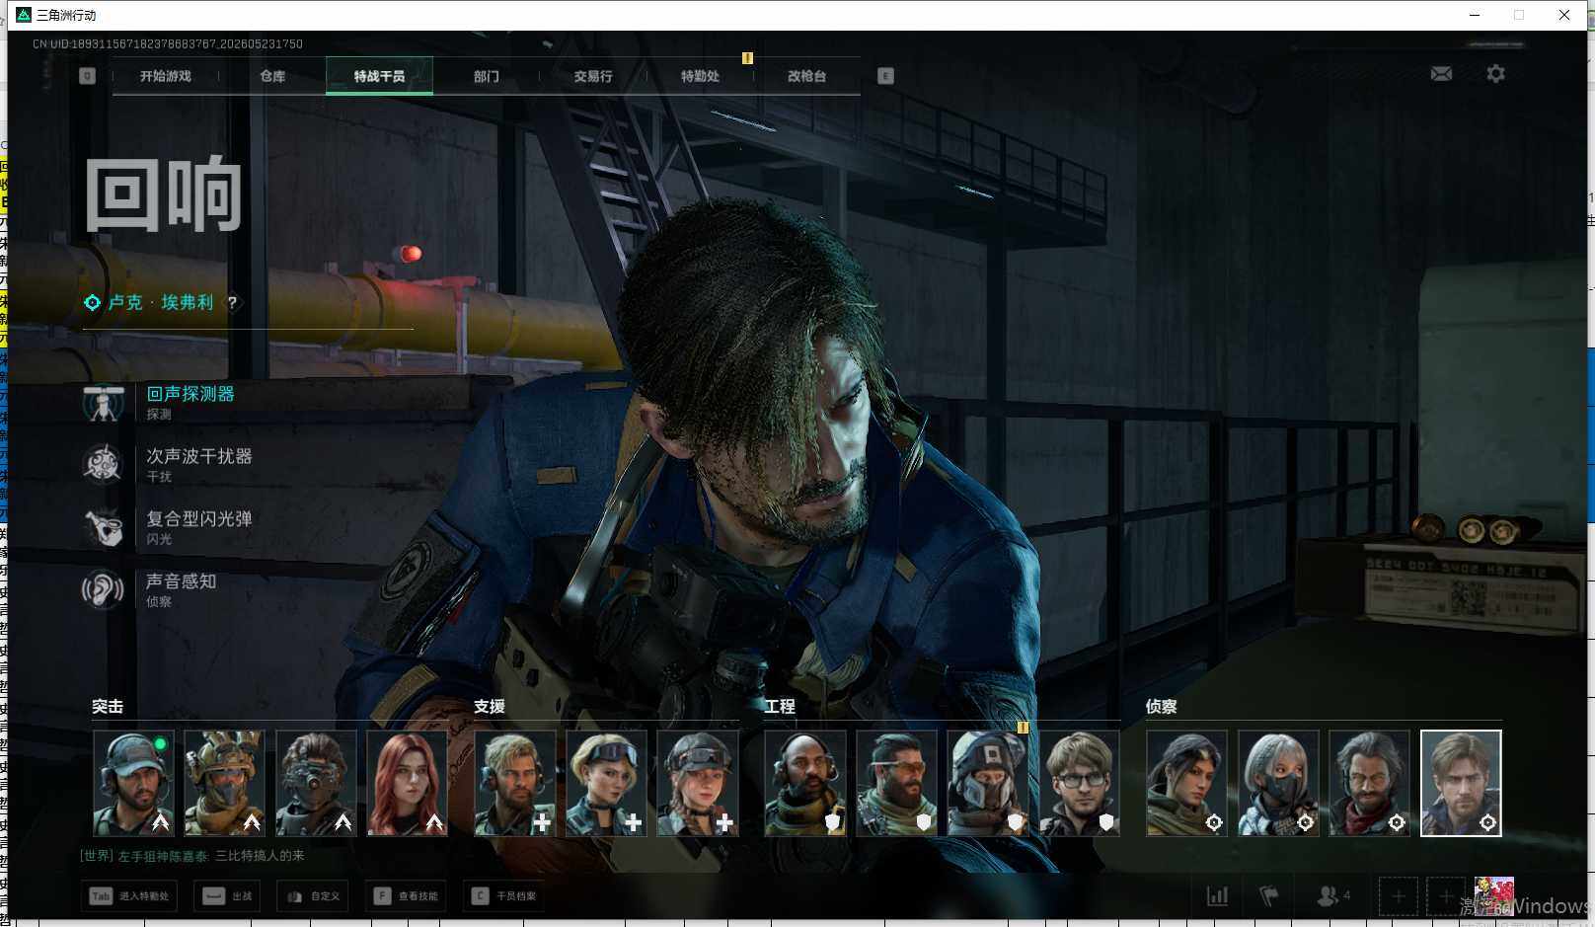
Task: Click the 突击 assault category label
Action: 108,707
